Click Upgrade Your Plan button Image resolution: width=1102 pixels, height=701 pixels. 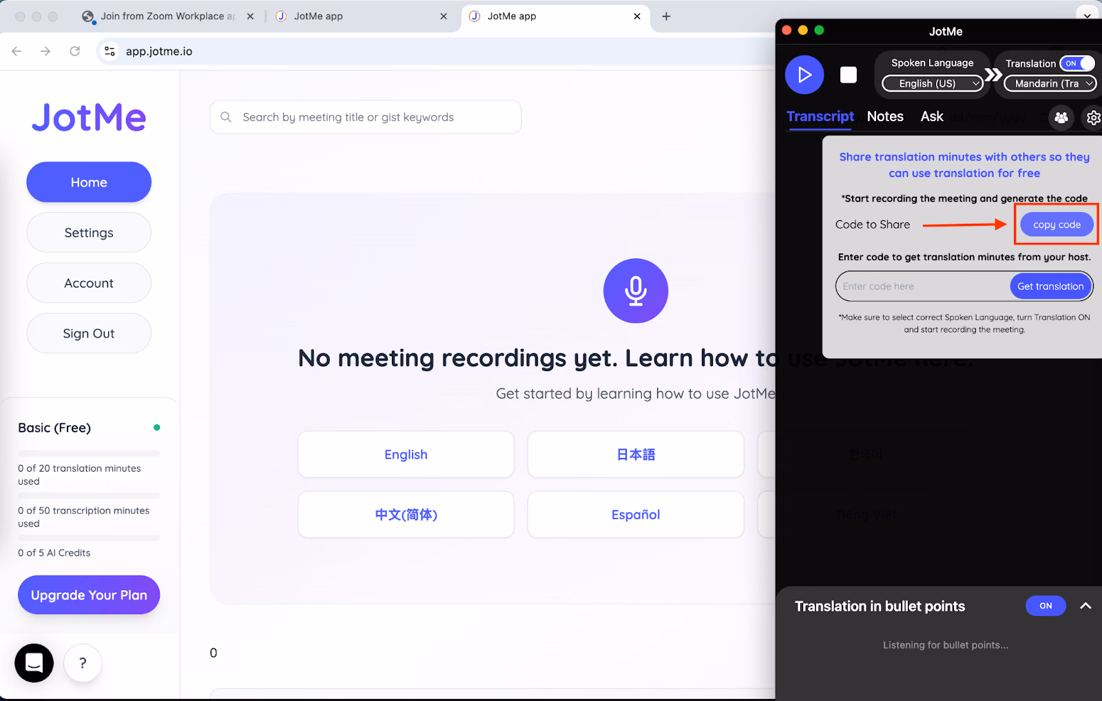tap(89, 595)
